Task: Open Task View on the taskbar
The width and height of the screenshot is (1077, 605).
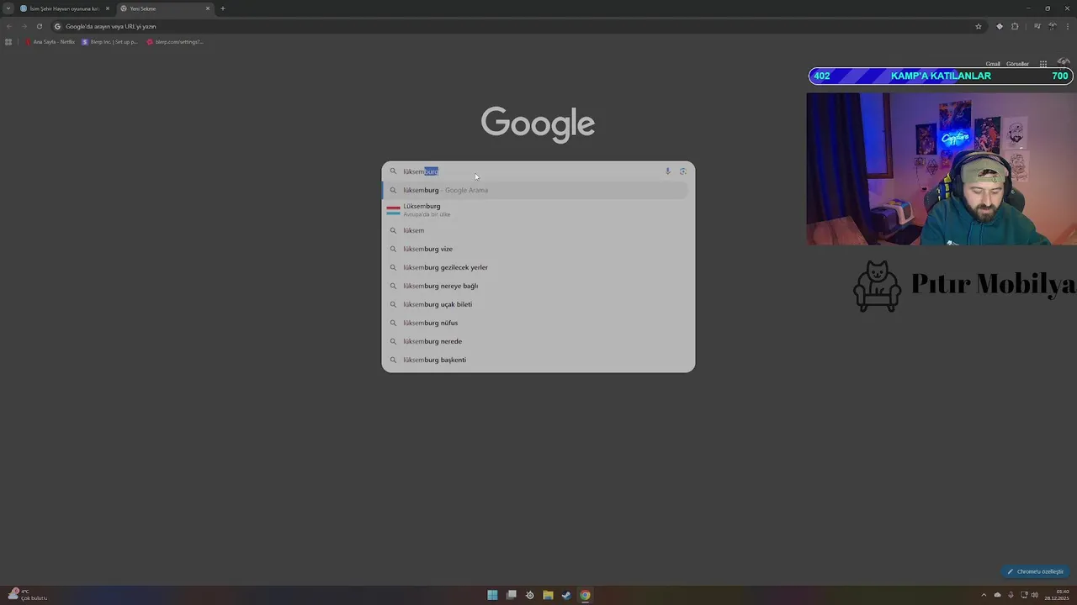Action: tap(511, 595)
